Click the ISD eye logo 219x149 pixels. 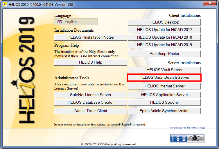tap(187, 138)
